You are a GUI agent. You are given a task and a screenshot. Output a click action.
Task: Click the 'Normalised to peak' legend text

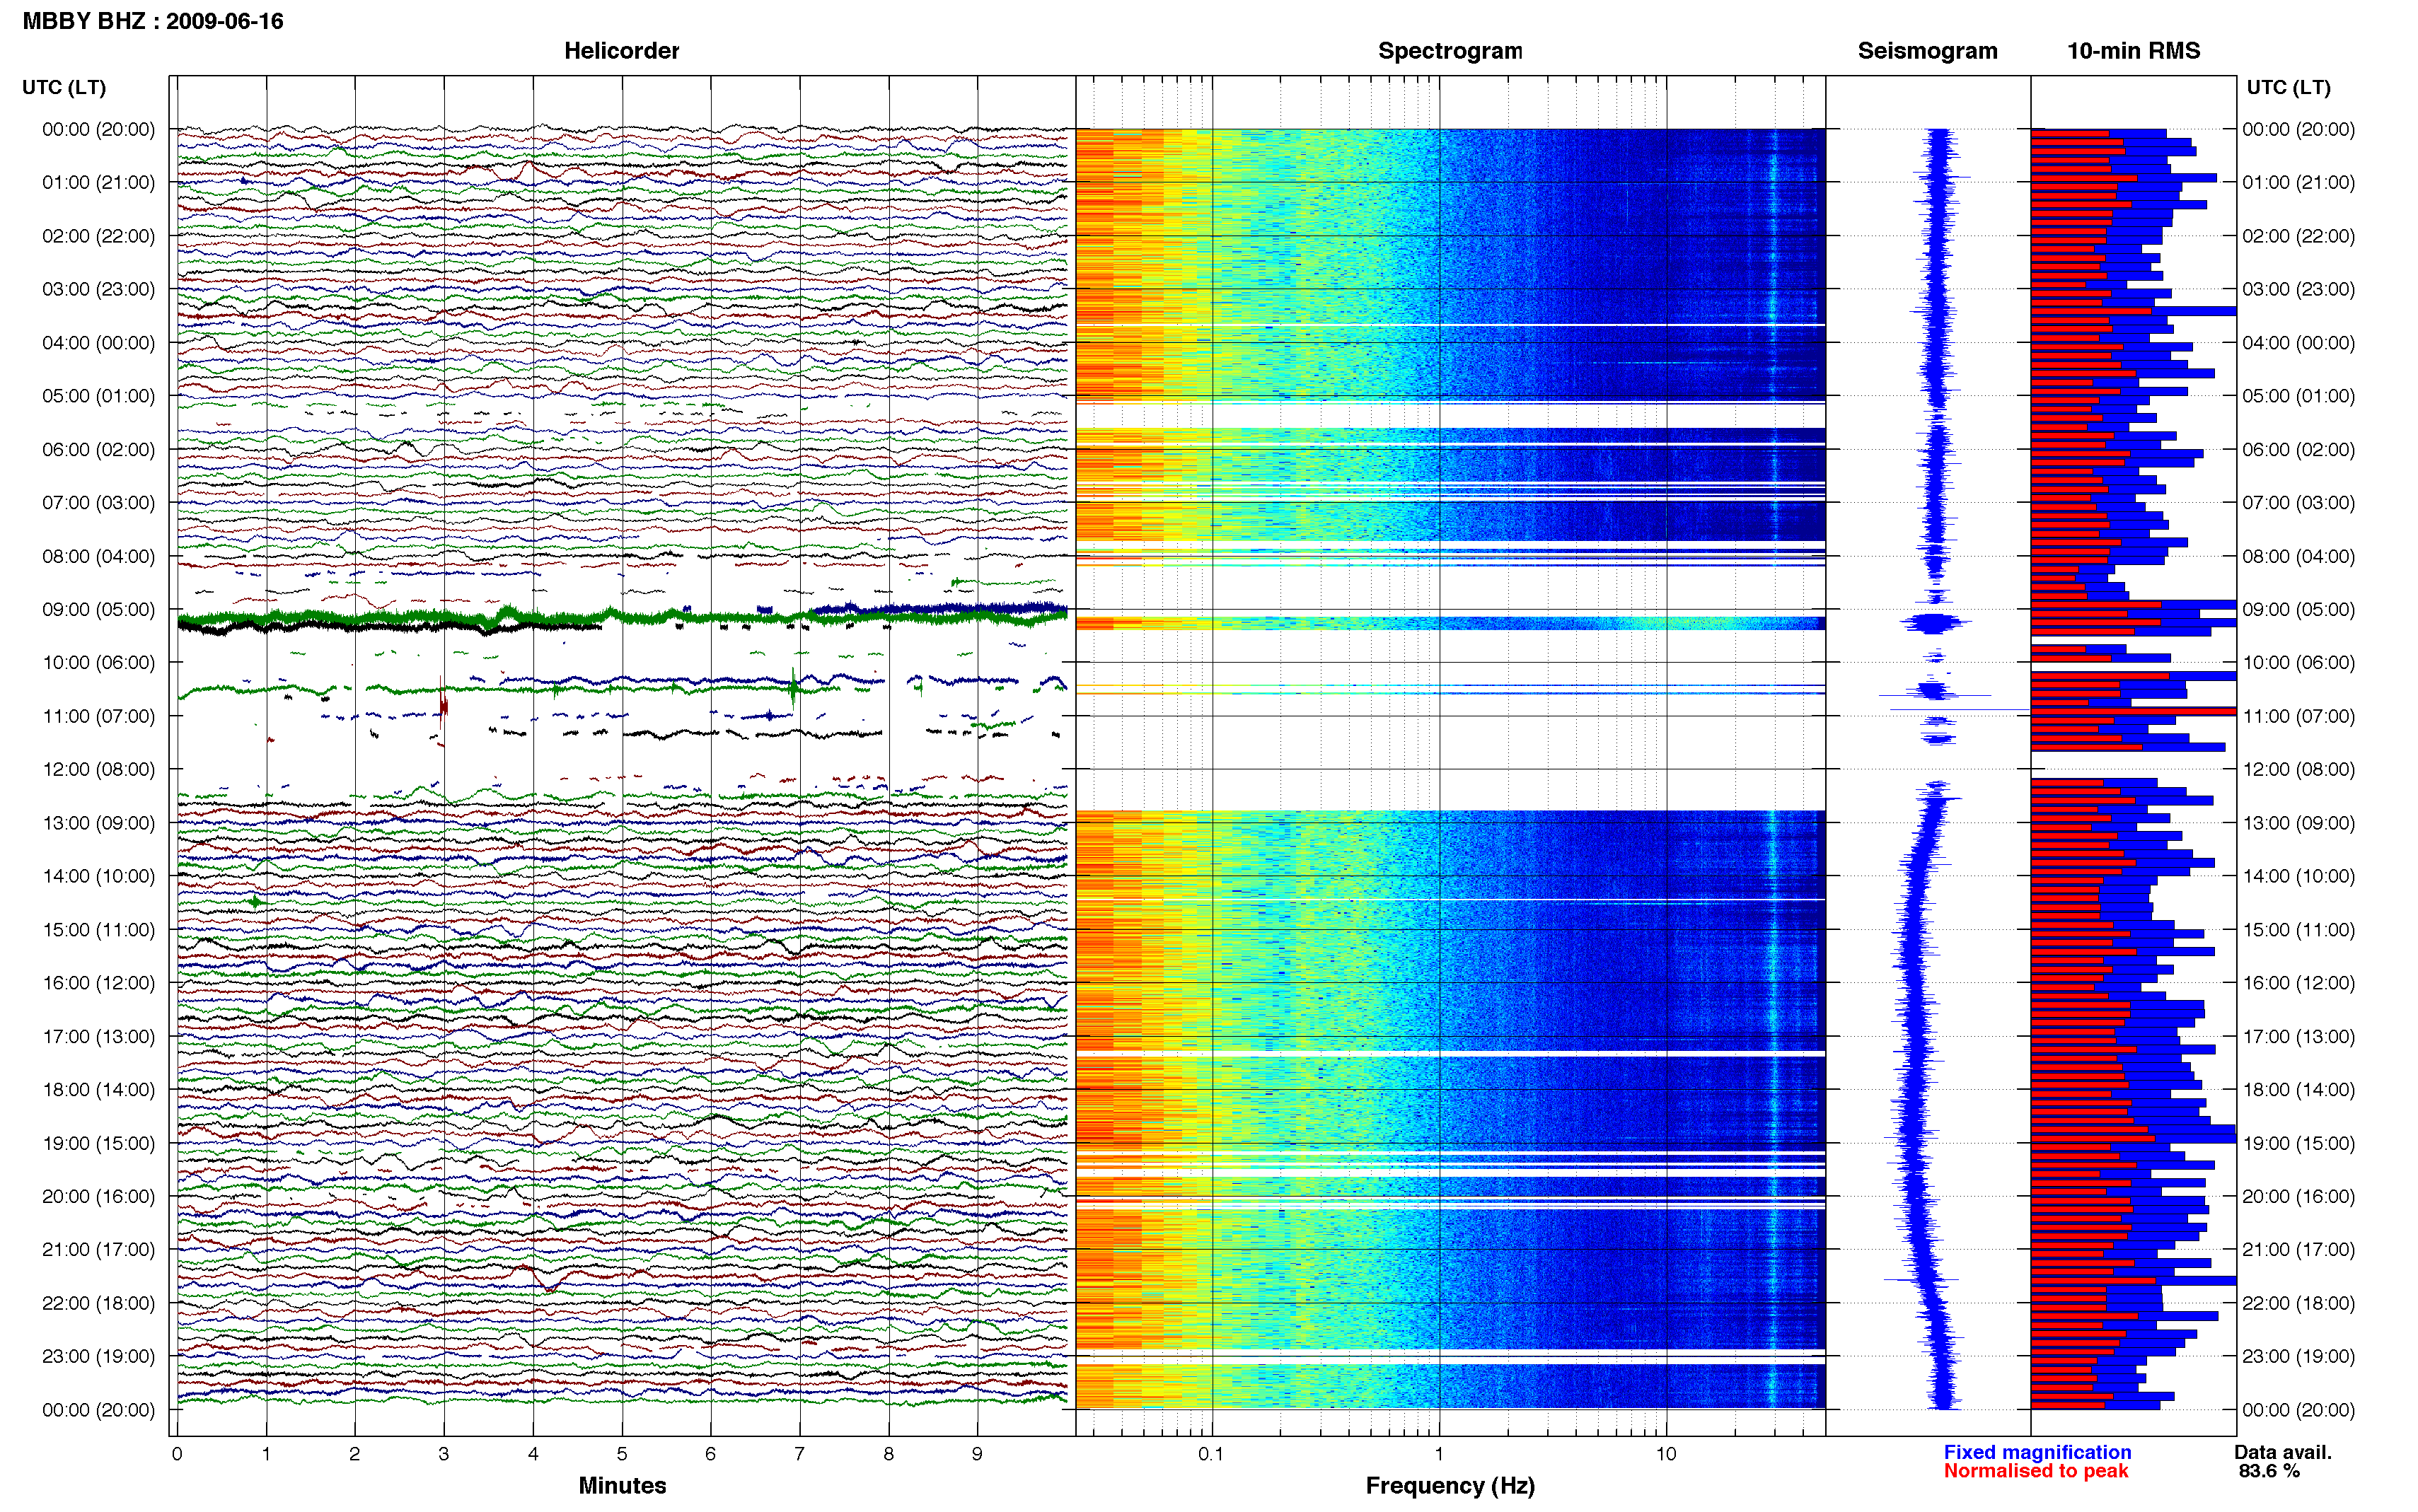click(x=2036, y=1471)
